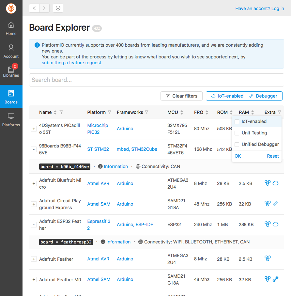This screenshot has height=296, width=291.
Task: Confirm the Extra filter with OK
Action: [237, 156]
